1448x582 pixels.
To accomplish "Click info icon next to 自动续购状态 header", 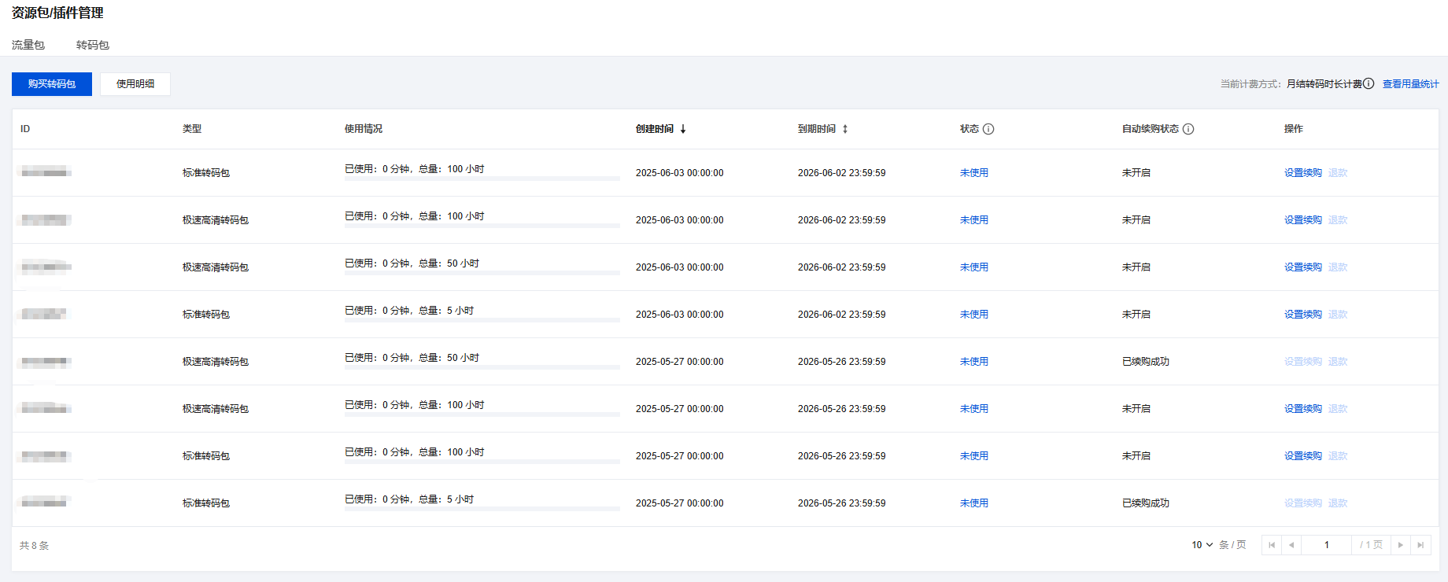I will 1188,129.
